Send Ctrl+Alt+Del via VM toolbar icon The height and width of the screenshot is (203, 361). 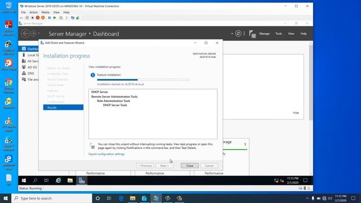tap(21, 17)
